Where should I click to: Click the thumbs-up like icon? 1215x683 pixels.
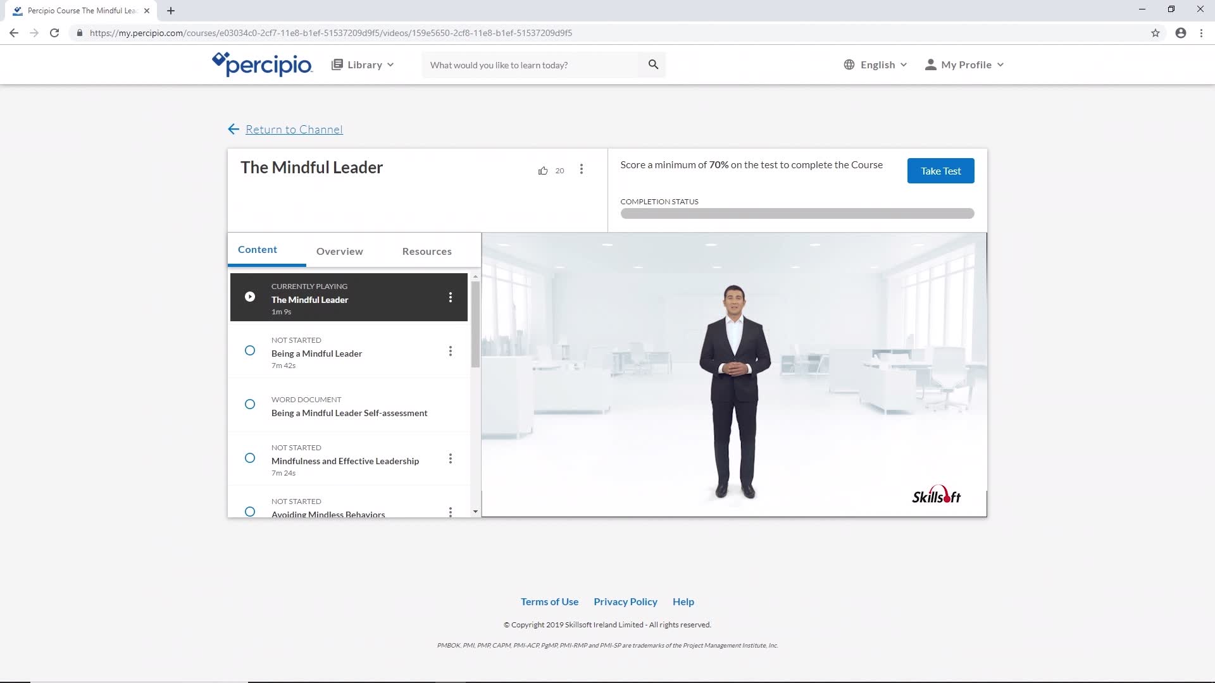pos(543,170)
